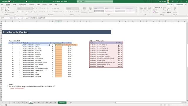Image resolution: width=188 pixels, height=106 pixels.
Task: Click the Comma Style icon
Action: [x=73, y=11]
